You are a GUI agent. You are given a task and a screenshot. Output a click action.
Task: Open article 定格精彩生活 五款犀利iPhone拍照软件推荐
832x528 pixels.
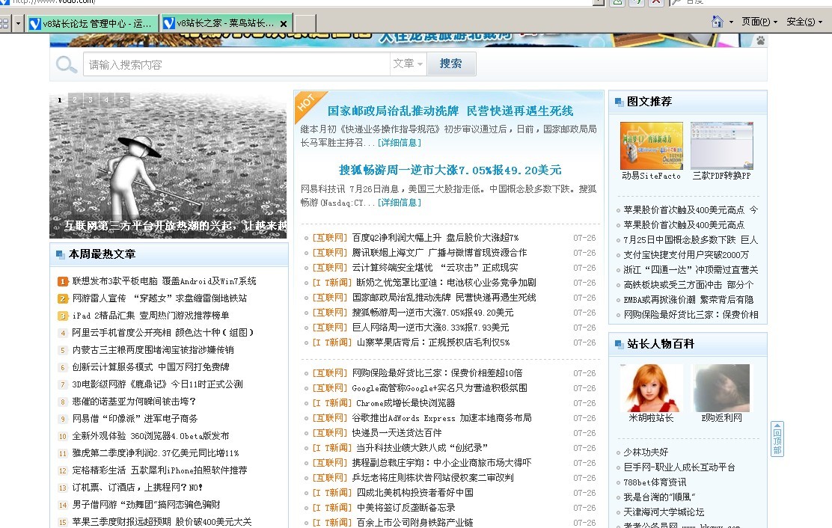pos(159,470)
